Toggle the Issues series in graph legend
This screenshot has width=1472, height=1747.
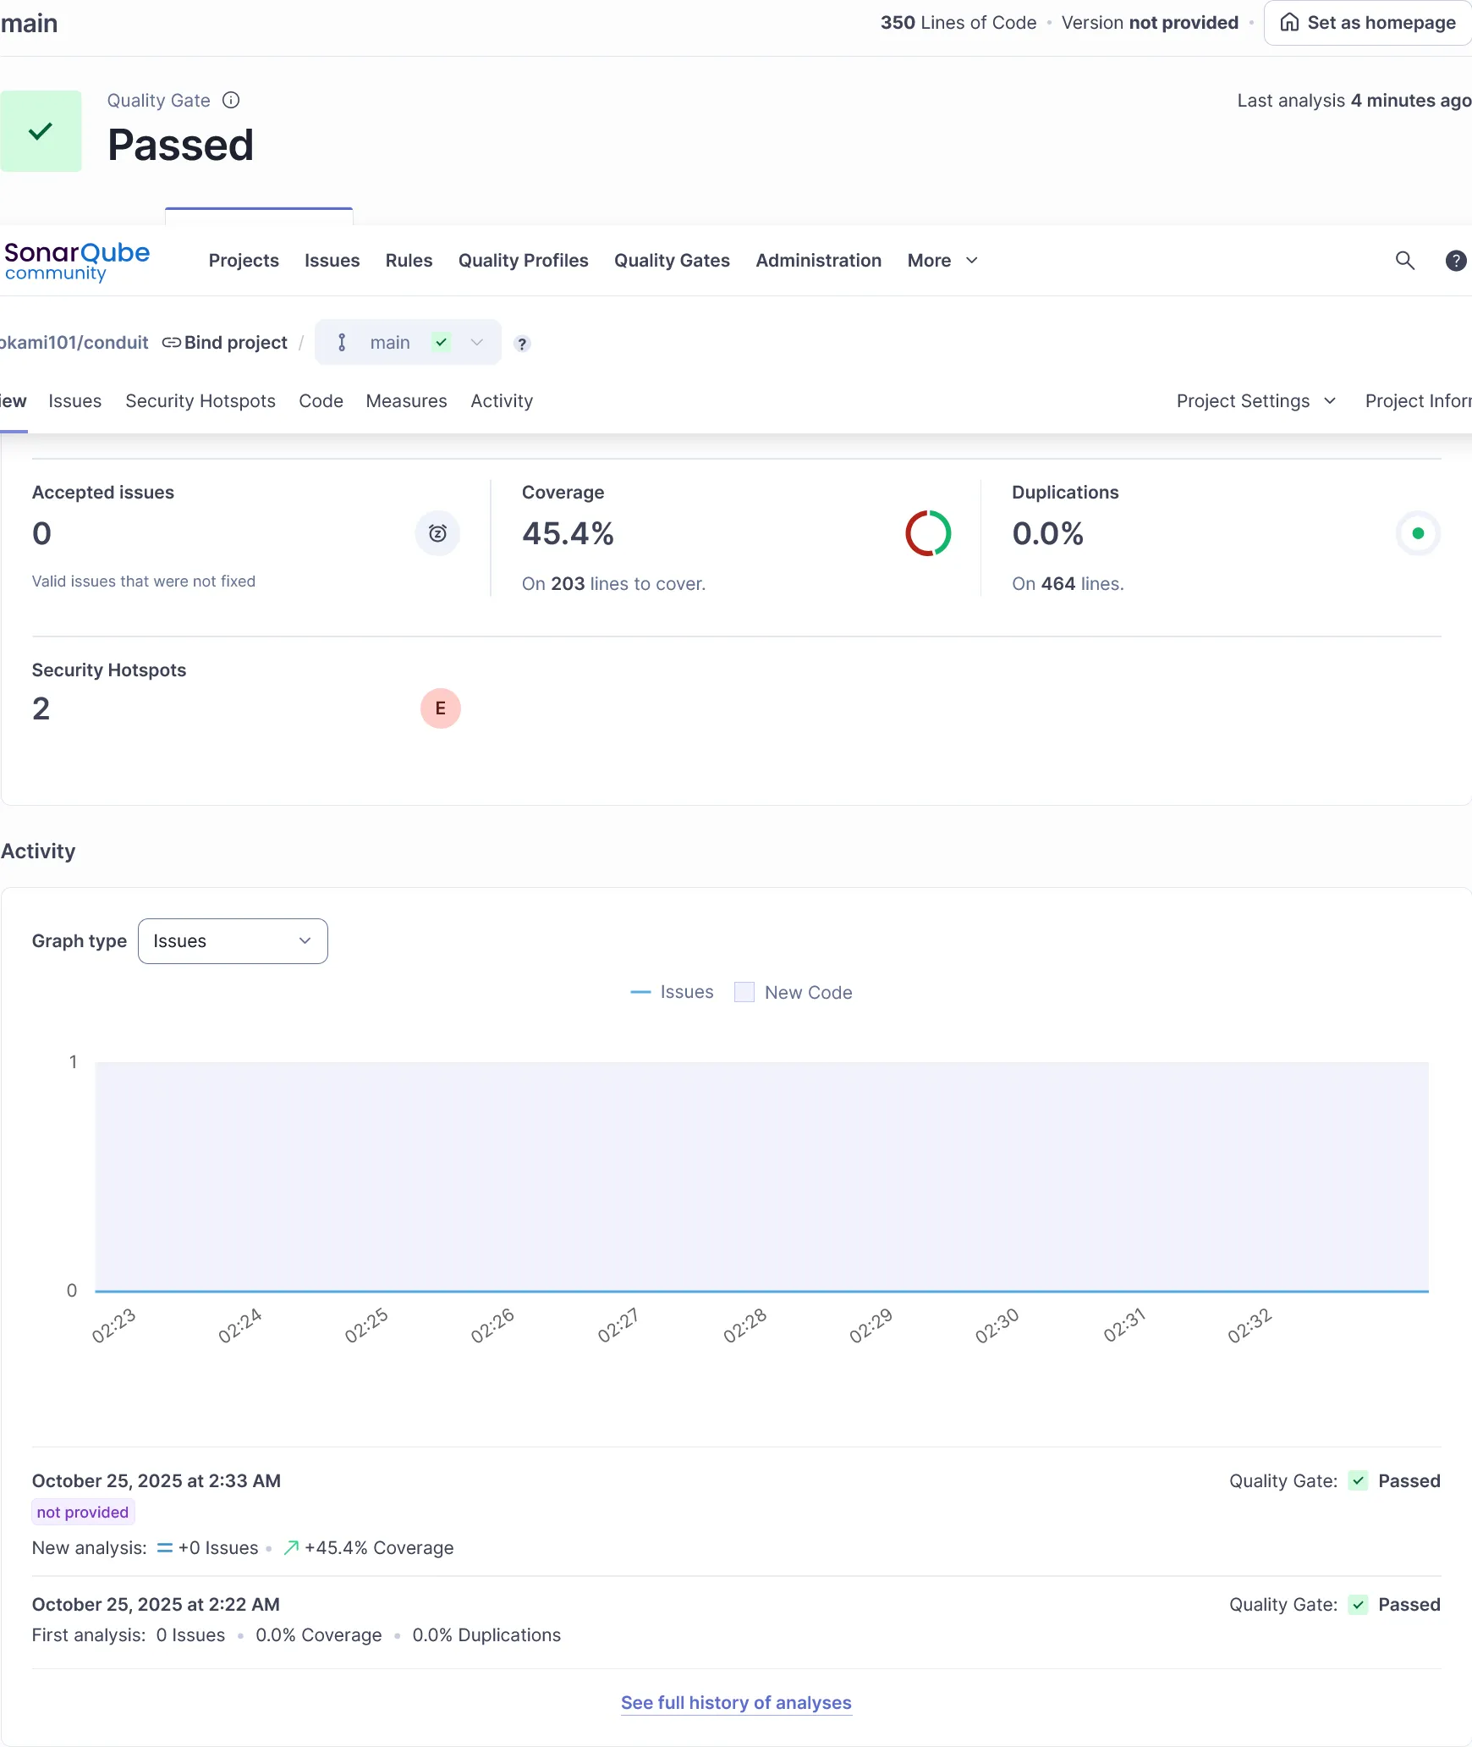[671, 992]
